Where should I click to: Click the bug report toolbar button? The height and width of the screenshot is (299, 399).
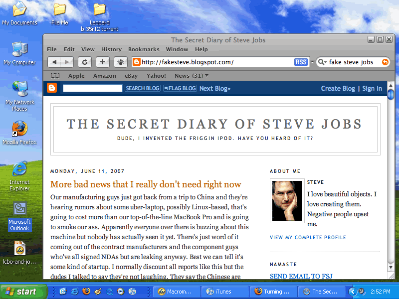click(x=120, y=62)
